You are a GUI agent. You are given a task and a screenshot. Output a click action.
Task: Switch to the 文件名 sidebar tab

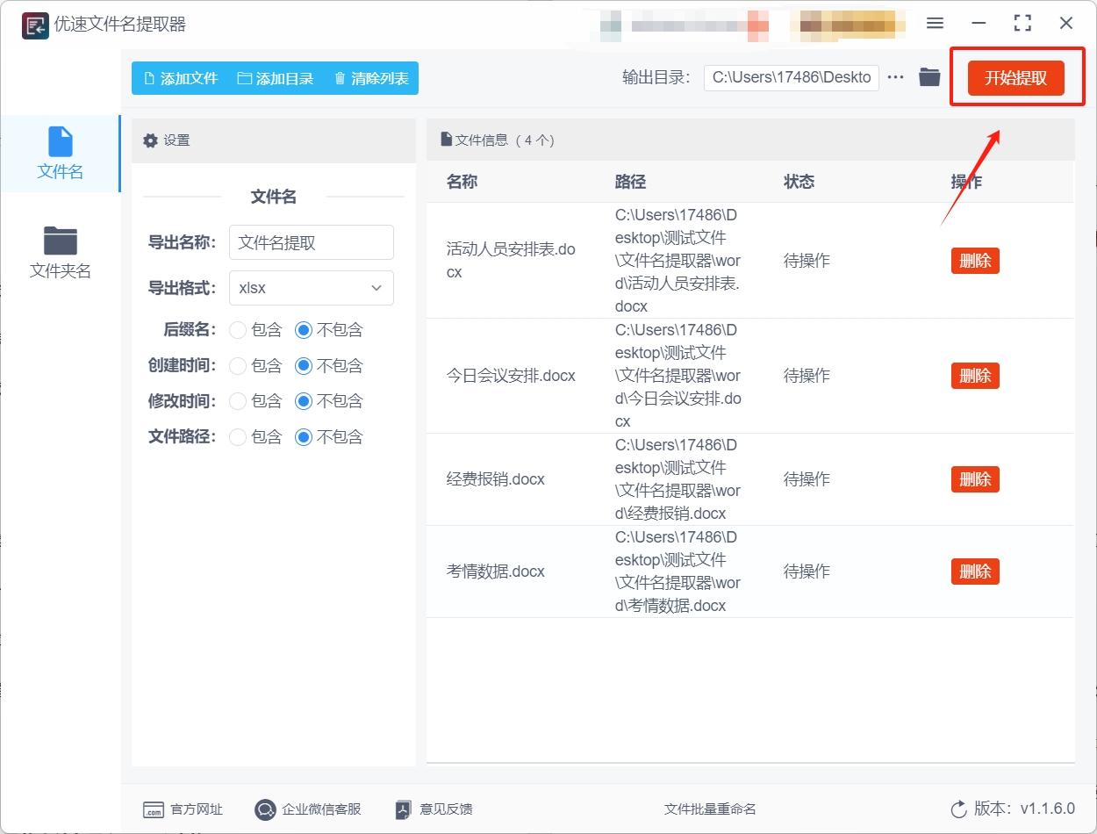pos(60,154)
